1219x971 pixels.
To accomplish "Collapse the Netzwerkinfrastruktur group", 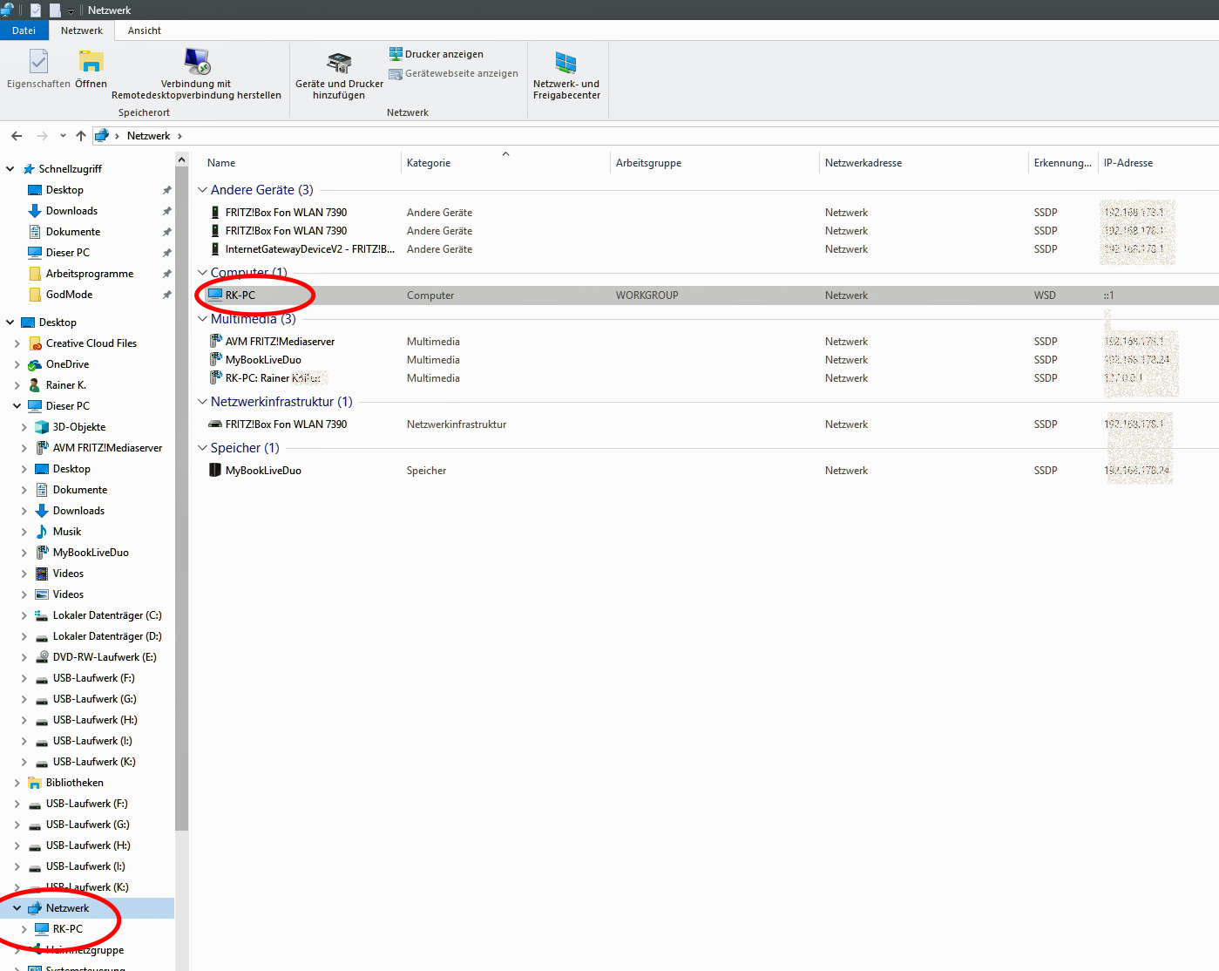I will 202,402.
